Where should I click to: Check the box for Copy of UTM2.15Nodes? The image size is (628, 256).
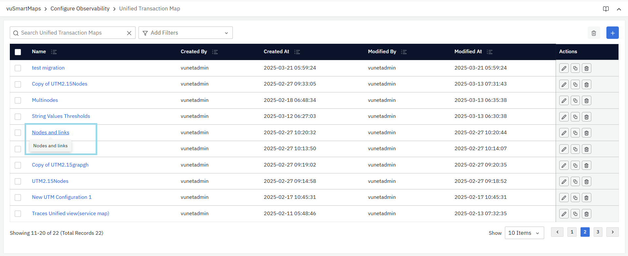(x=18, y=84)
